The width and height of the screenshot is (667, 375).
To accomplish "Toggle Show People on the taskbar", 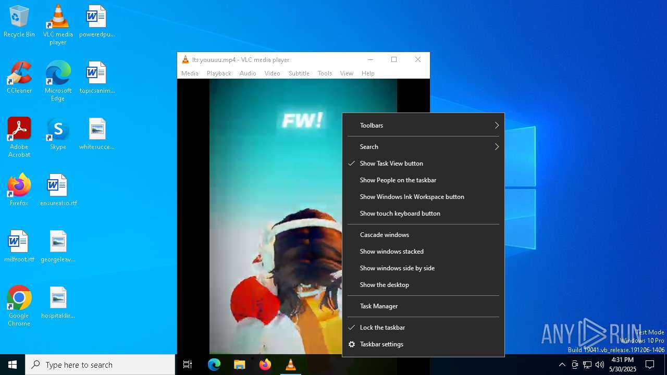I will (x=423, y=180).
